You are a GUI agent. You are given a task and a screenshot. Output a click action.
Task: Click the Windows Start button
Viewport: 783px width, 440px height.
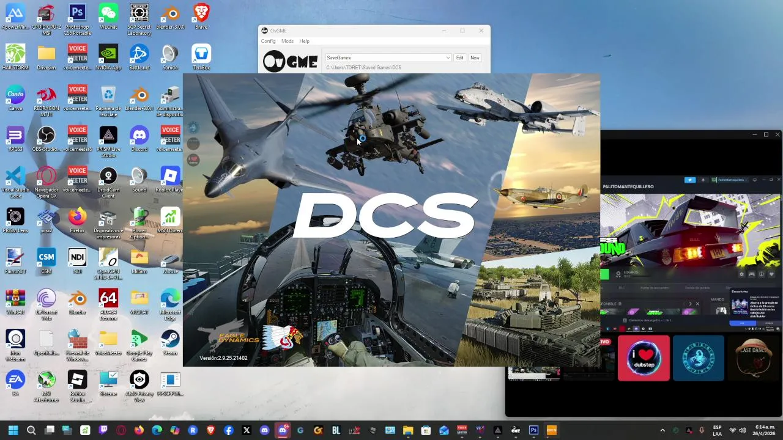(13, 430)
